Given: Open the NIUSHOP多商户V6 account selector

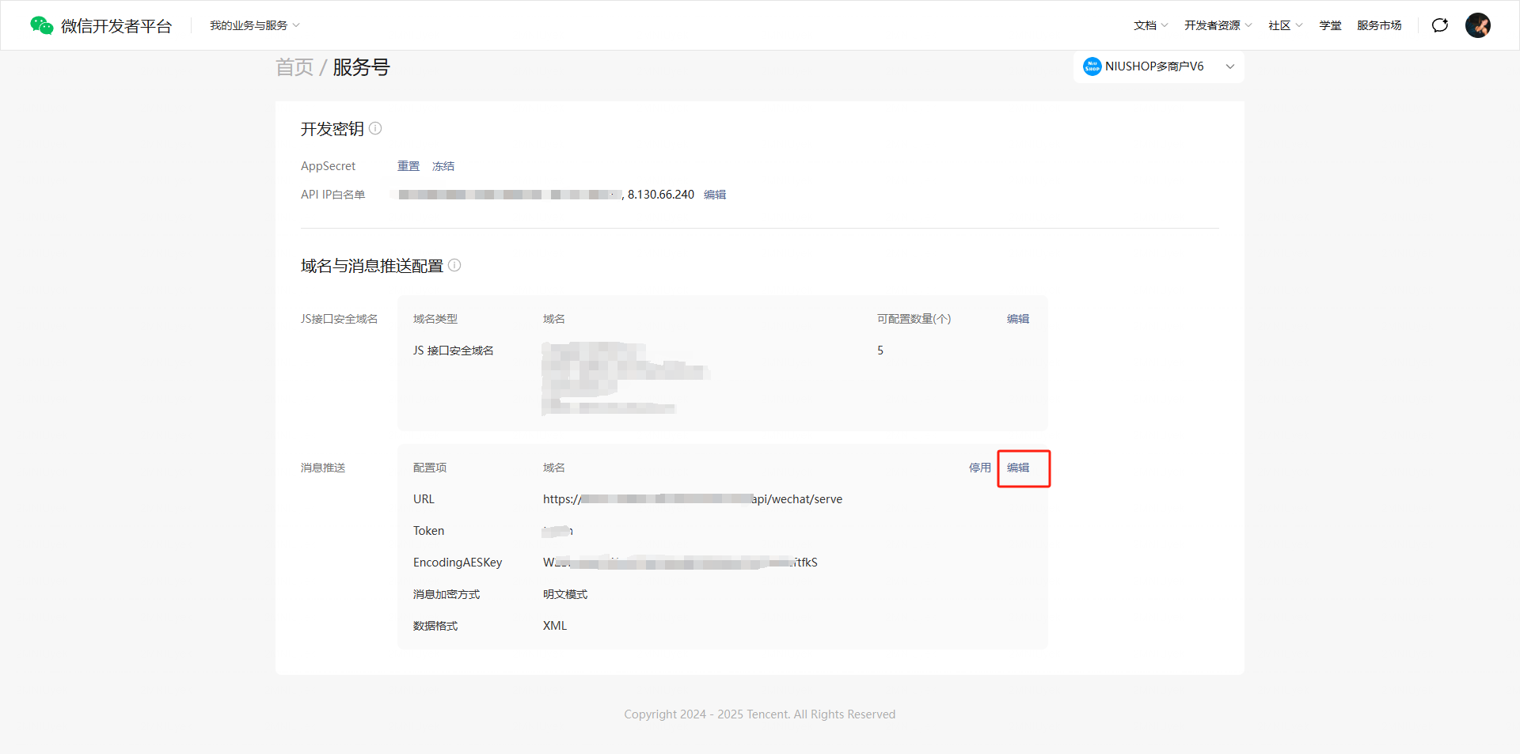Looking at the screenshot, I should click(x=1158, y=66).
